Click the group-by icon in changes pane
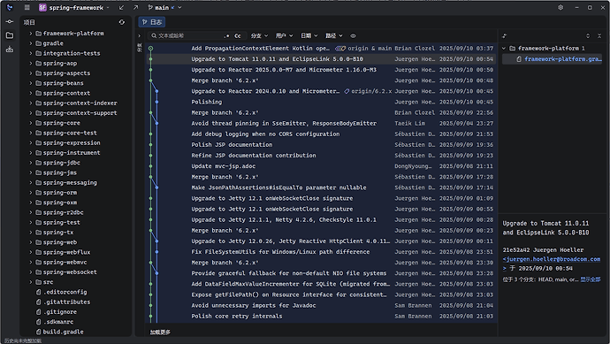Screen dimensions: 610x344 click(x=505, y=35)
